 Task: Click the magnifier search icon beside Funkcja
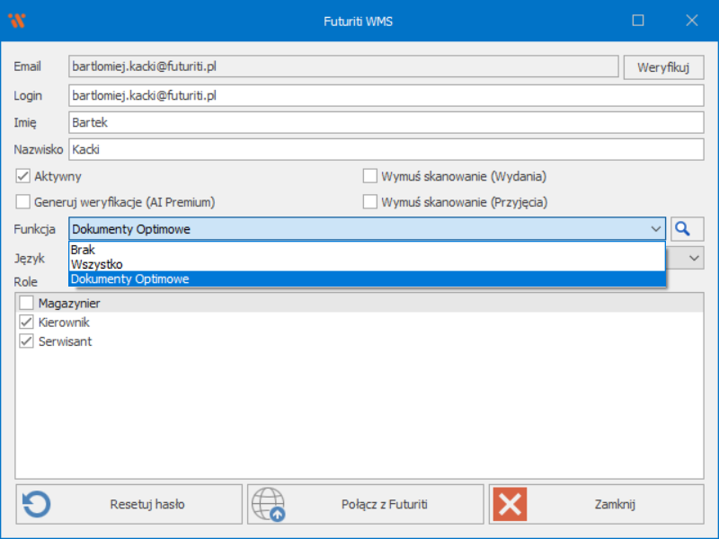pos(687,229)
